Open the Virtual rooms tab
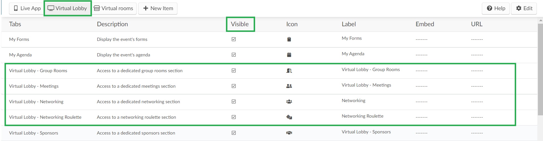The width and height of the screenshot is (543, 141). click(x=114, y=8)
